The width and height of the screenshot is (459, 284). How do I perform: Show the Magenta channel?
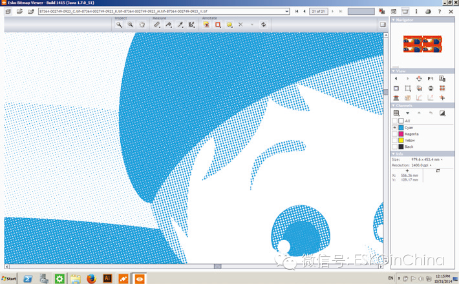[x=394, y=134]
